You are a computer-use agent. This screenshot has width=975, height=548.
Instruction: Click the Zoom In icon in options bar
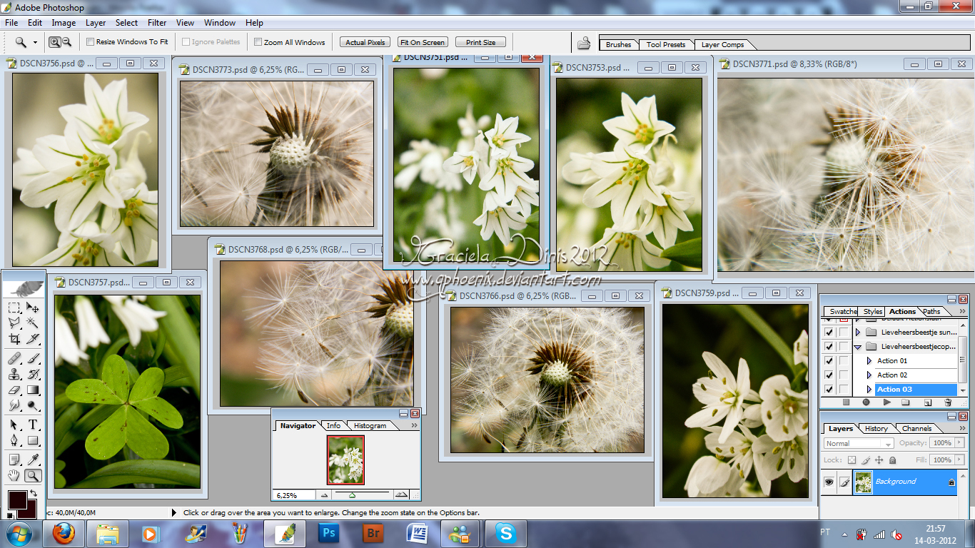(x=54, y=42)
